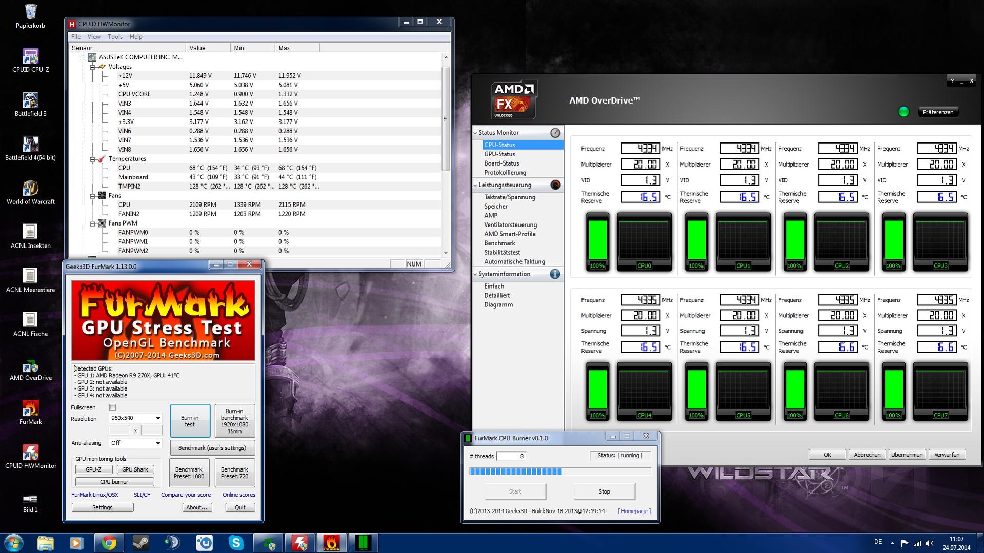Click Benchmark (user's settings) button

click(212, 448)
